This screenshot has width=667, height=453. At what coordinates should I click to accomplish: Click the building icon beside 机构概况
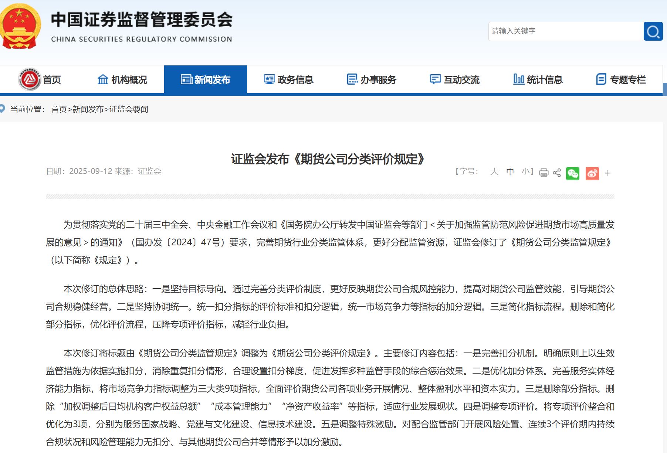pyautogui.click(x=103, y=79)
